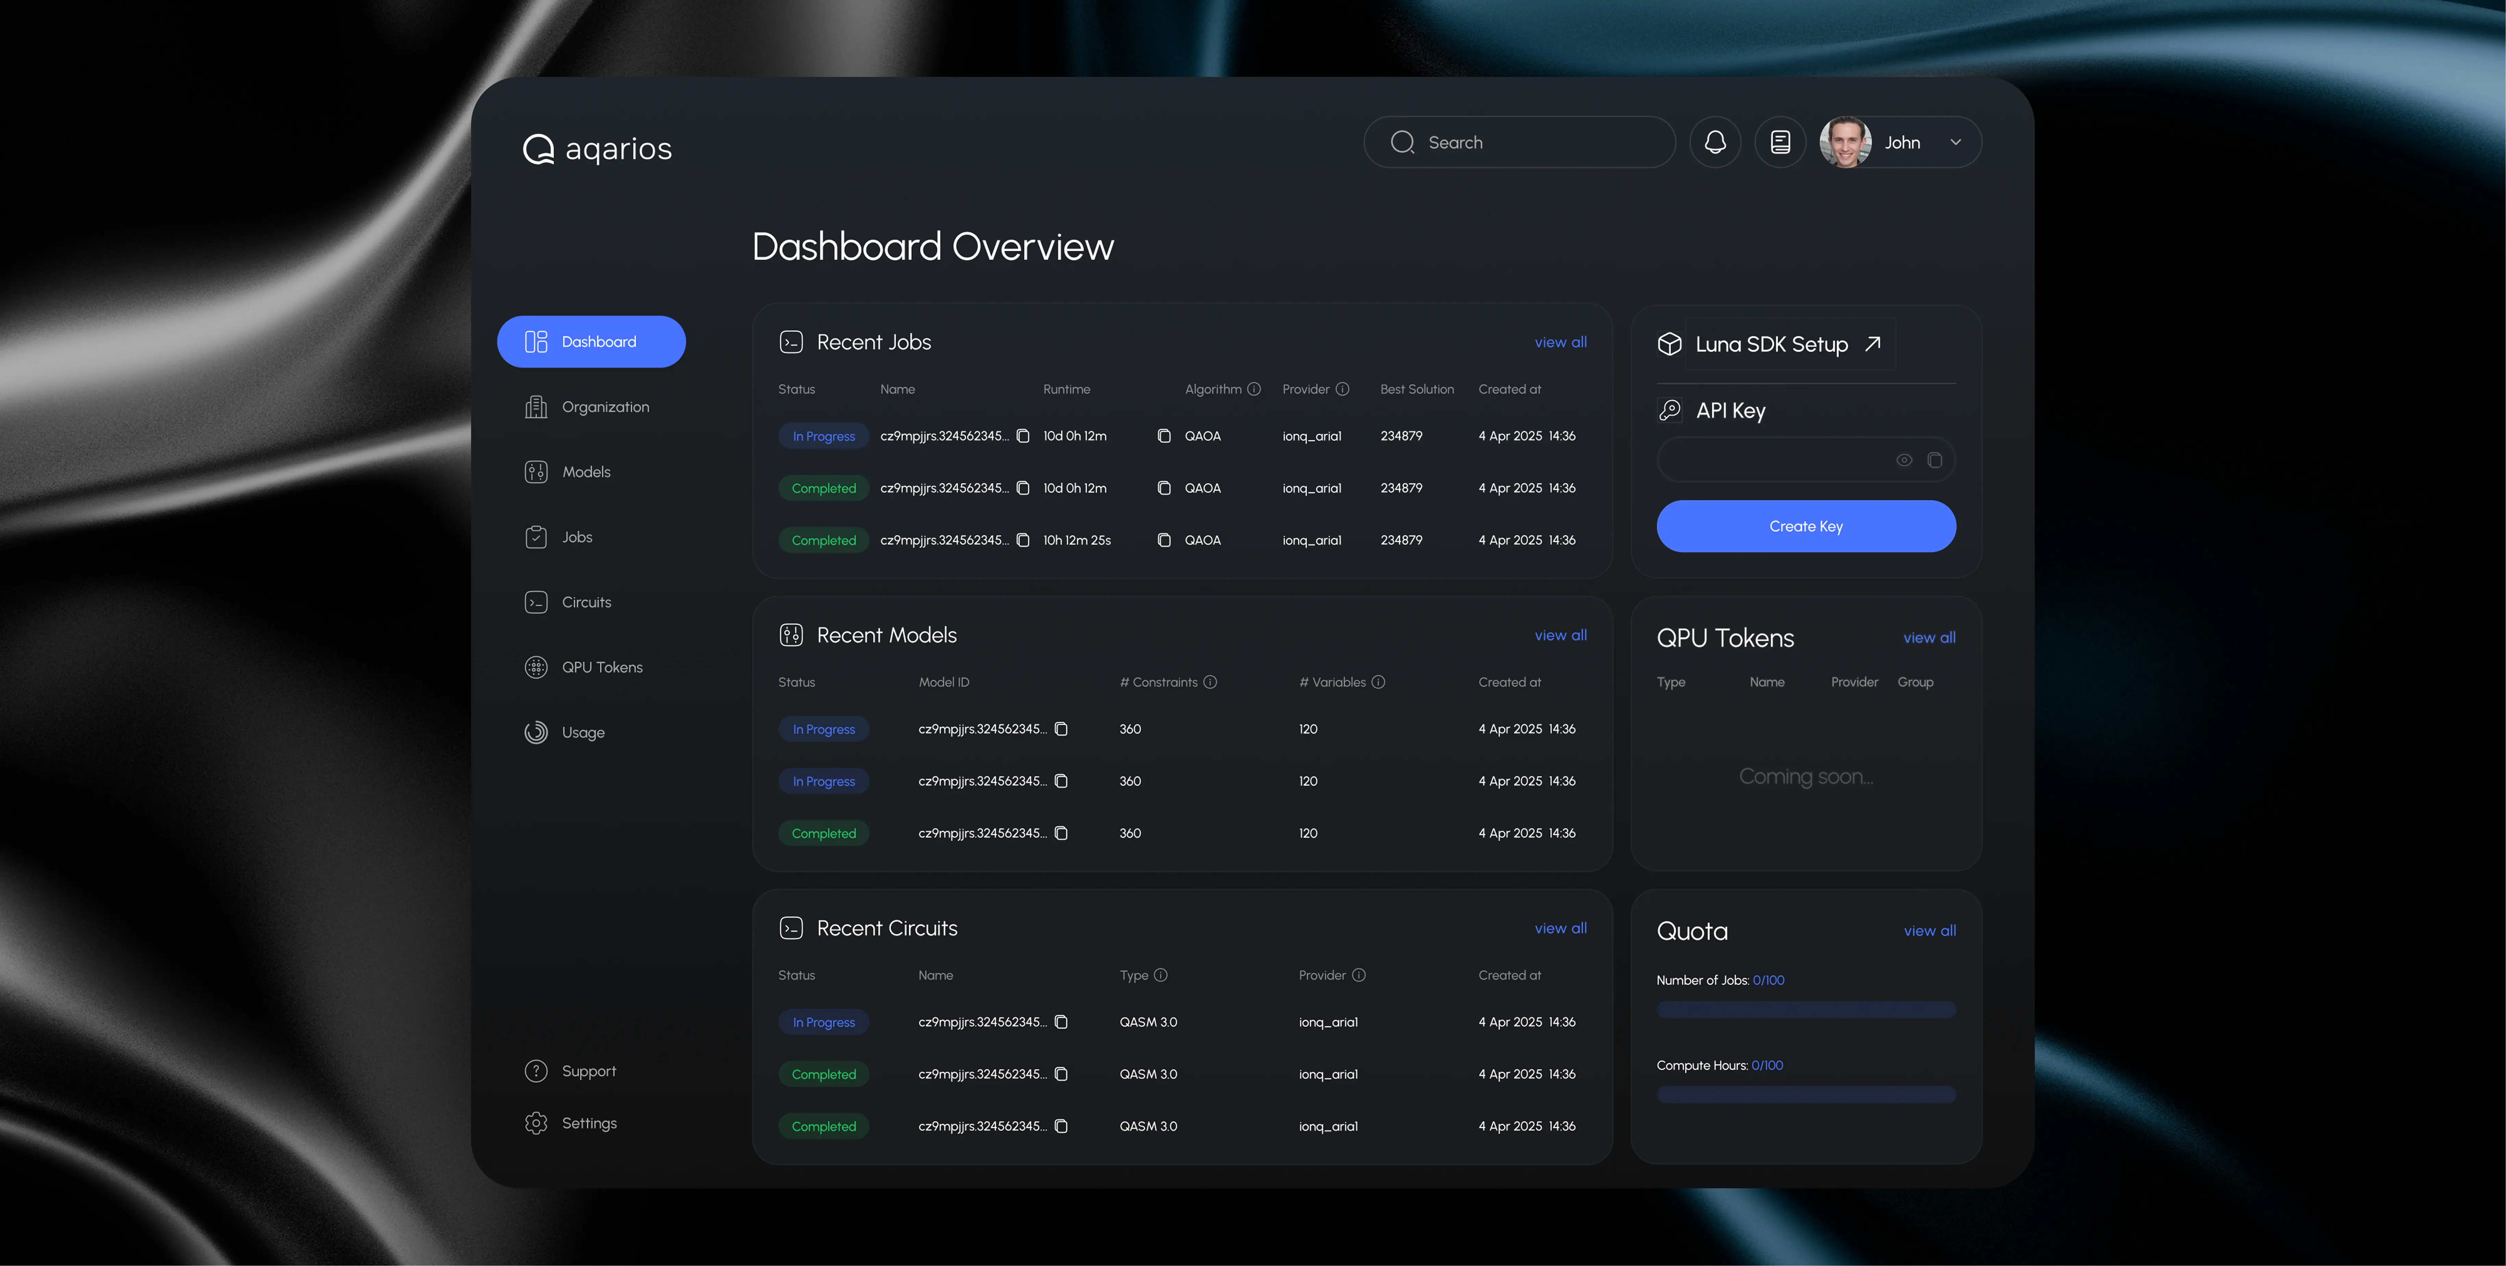Copy runtime in In Progress jobs row
Viewport: 2506px width, 1266px height.
click(x=1164, y=436)
